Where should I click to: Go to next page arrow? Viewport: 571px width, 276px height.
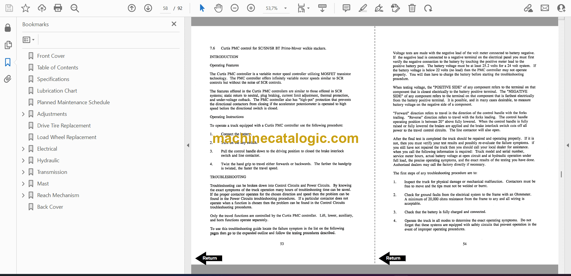(x=148, y=8)
